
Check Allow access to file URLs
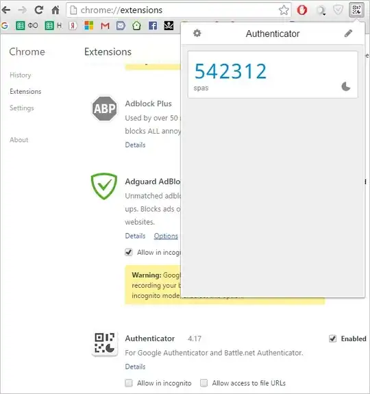(x=204, y=383)
